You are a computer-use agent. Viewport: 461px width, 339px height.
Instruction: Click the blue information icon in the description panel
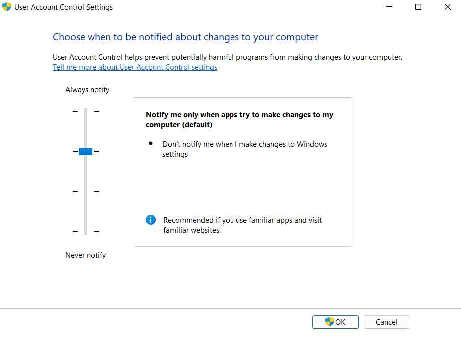150,220
